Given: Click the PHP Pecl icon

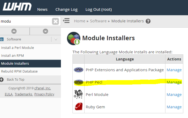Looking at the screenshot, I should tap(78, 82).
